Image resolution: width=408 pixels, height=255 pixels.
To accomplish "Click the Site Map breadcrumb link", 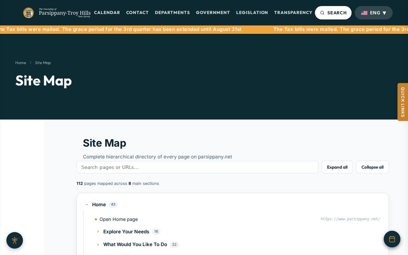I will pos(43,63).
